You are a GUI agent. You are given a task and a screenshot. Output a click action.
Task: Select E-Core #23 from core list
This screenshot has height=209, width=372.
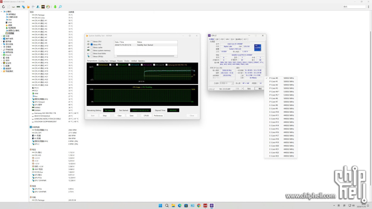(281, 156)
